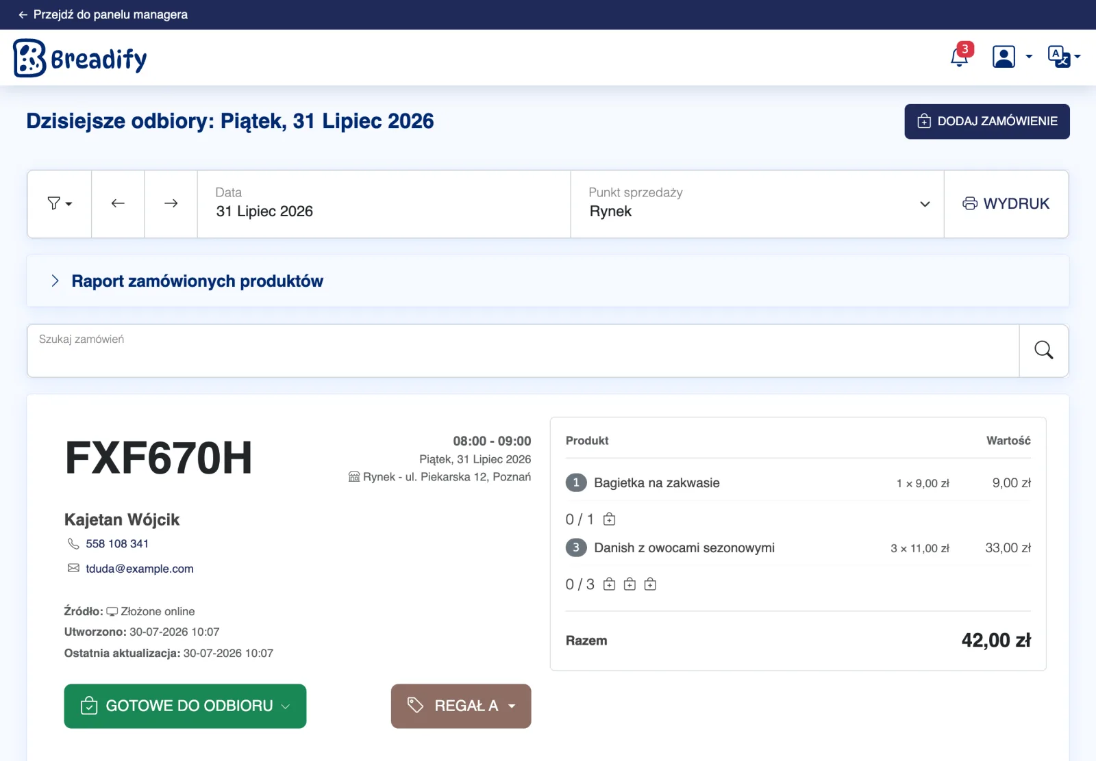Mark the Bagietka na zakwasie item packed
1096x761 pixels.
tap(610, 519)
